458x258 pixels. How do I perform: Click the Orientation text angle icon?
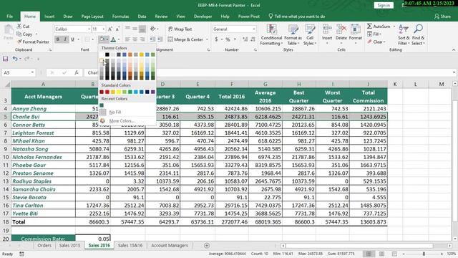tap(152, 29)
